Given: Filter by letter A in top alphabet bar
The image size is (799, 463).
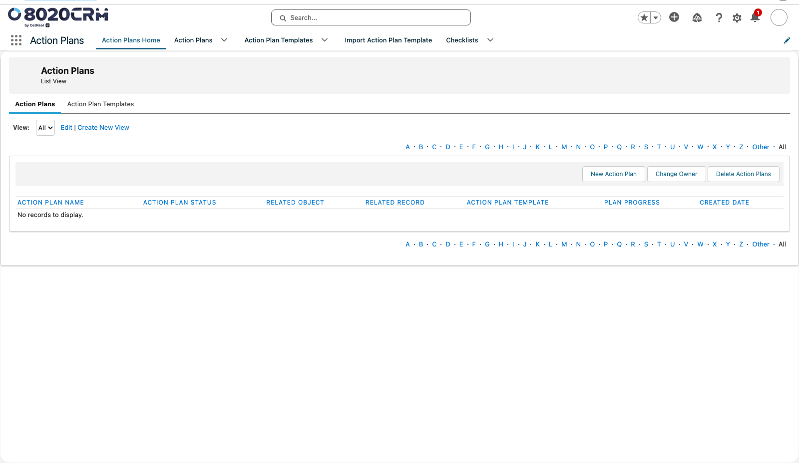Looking at the screenshot, I should click(x=407, y=147).
